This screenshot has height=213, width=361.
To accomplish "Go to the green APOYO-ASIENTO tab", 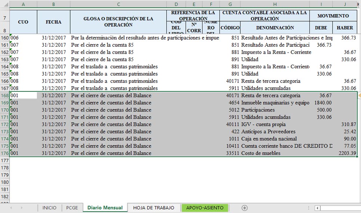I will 205,208.
